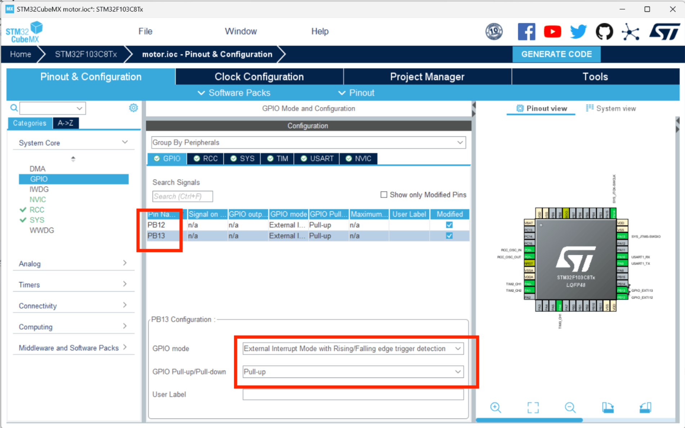Open the Facebook icon link
This screenshot has width=685, height=428.
coord(526,32)
